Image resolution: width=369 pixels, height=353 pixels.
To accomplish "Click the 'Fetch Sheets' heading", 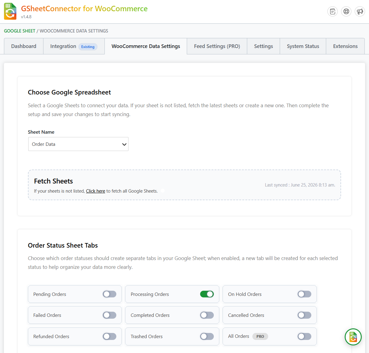I will click(53, 181).
